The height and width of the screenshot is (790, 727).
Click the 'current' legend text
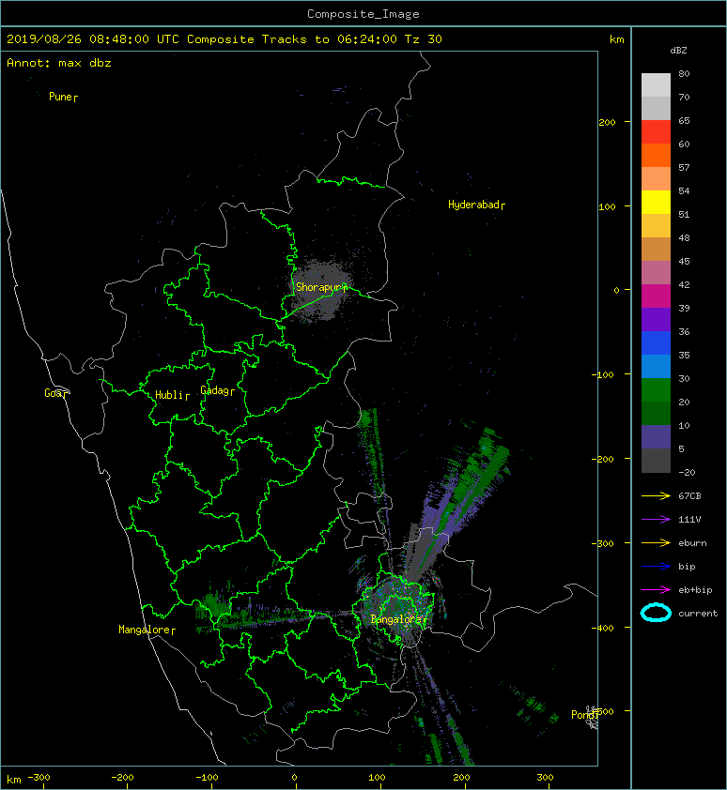[698, 614]
